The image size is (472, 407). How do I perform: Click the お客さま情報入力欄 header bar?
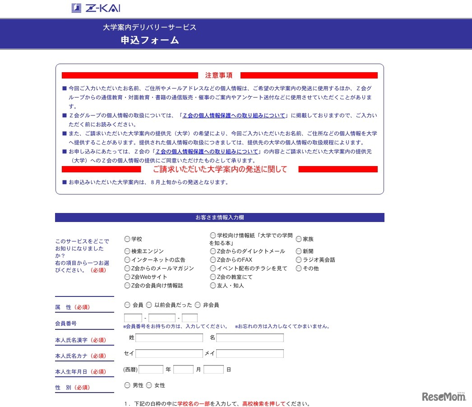coord(220,217)
